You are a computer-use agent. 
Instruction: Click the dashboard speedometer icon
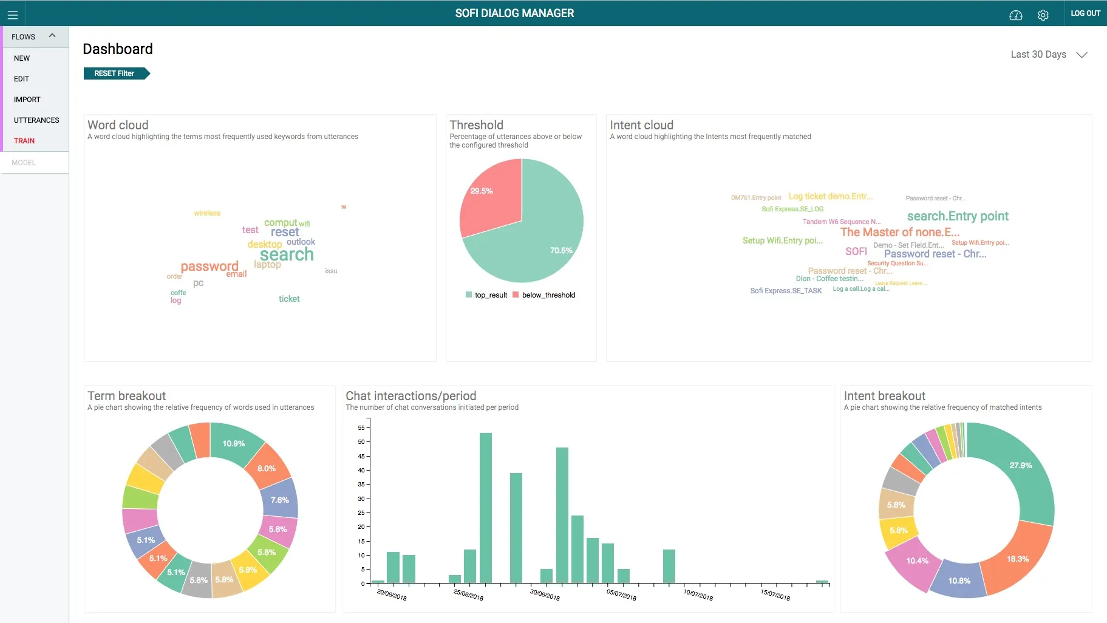coord(1015,15)
